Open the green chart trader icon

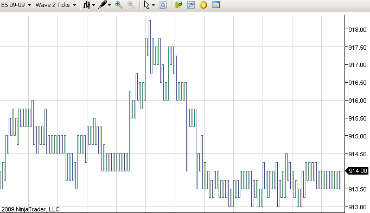pyautogui.click(x=178, y=5)
